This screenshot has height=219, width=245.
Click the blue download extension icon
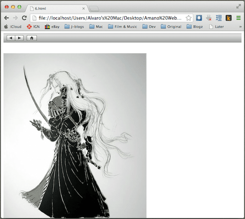199,18
